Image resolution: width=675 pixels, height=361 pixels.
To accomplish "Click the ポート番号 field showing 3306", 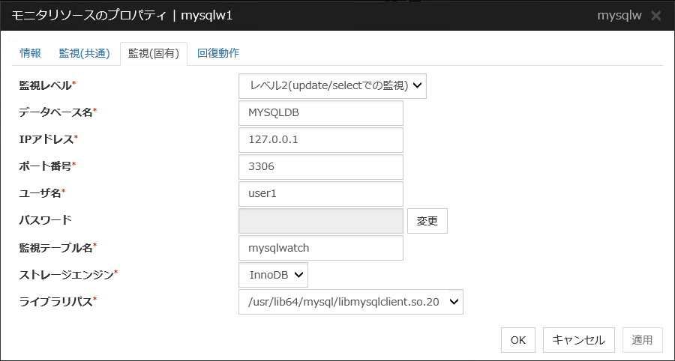I will (x=320, y=166).
